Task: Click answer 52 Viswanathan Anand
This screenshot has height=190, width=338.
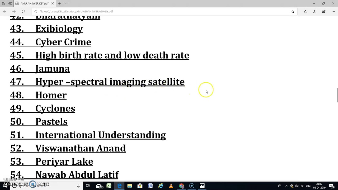Action: tap(68, 148)
